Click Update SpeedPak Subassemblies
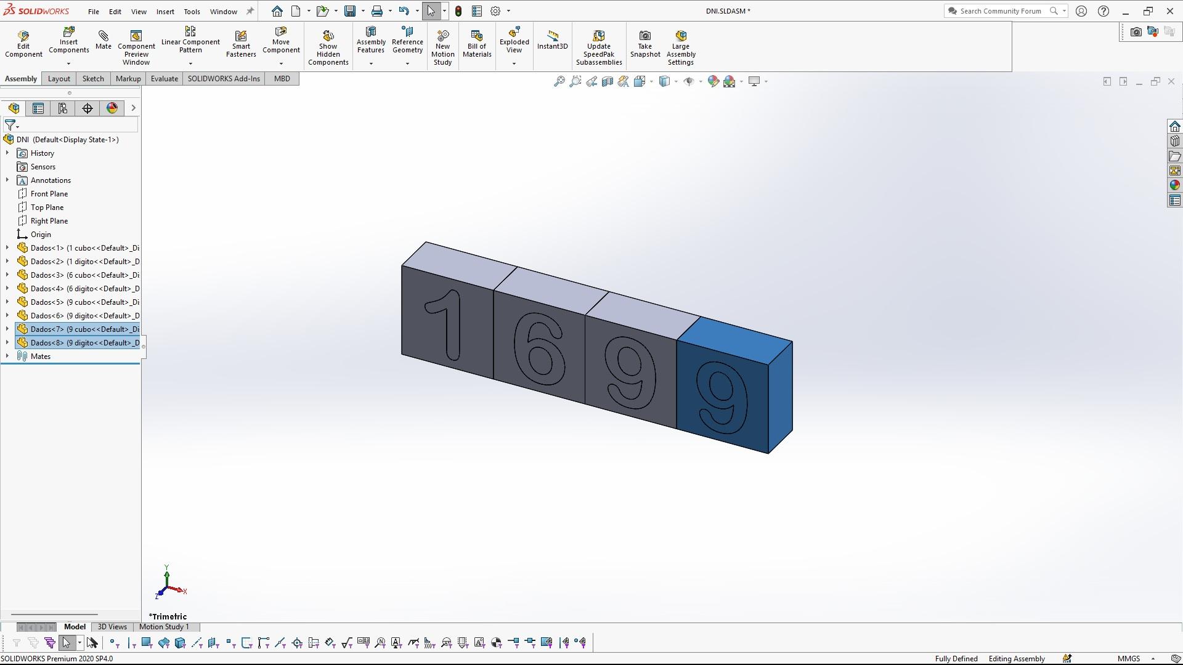This screenshot has height=665, width=1183. [x=599, y=47]
